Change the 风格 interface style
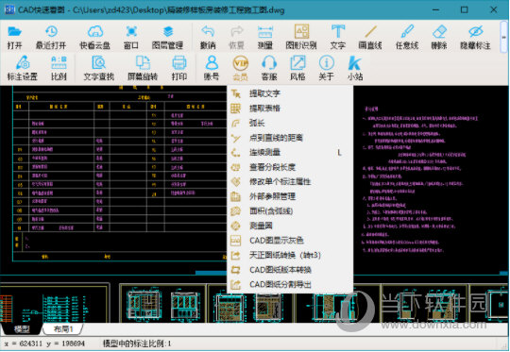 coord(297,68)
